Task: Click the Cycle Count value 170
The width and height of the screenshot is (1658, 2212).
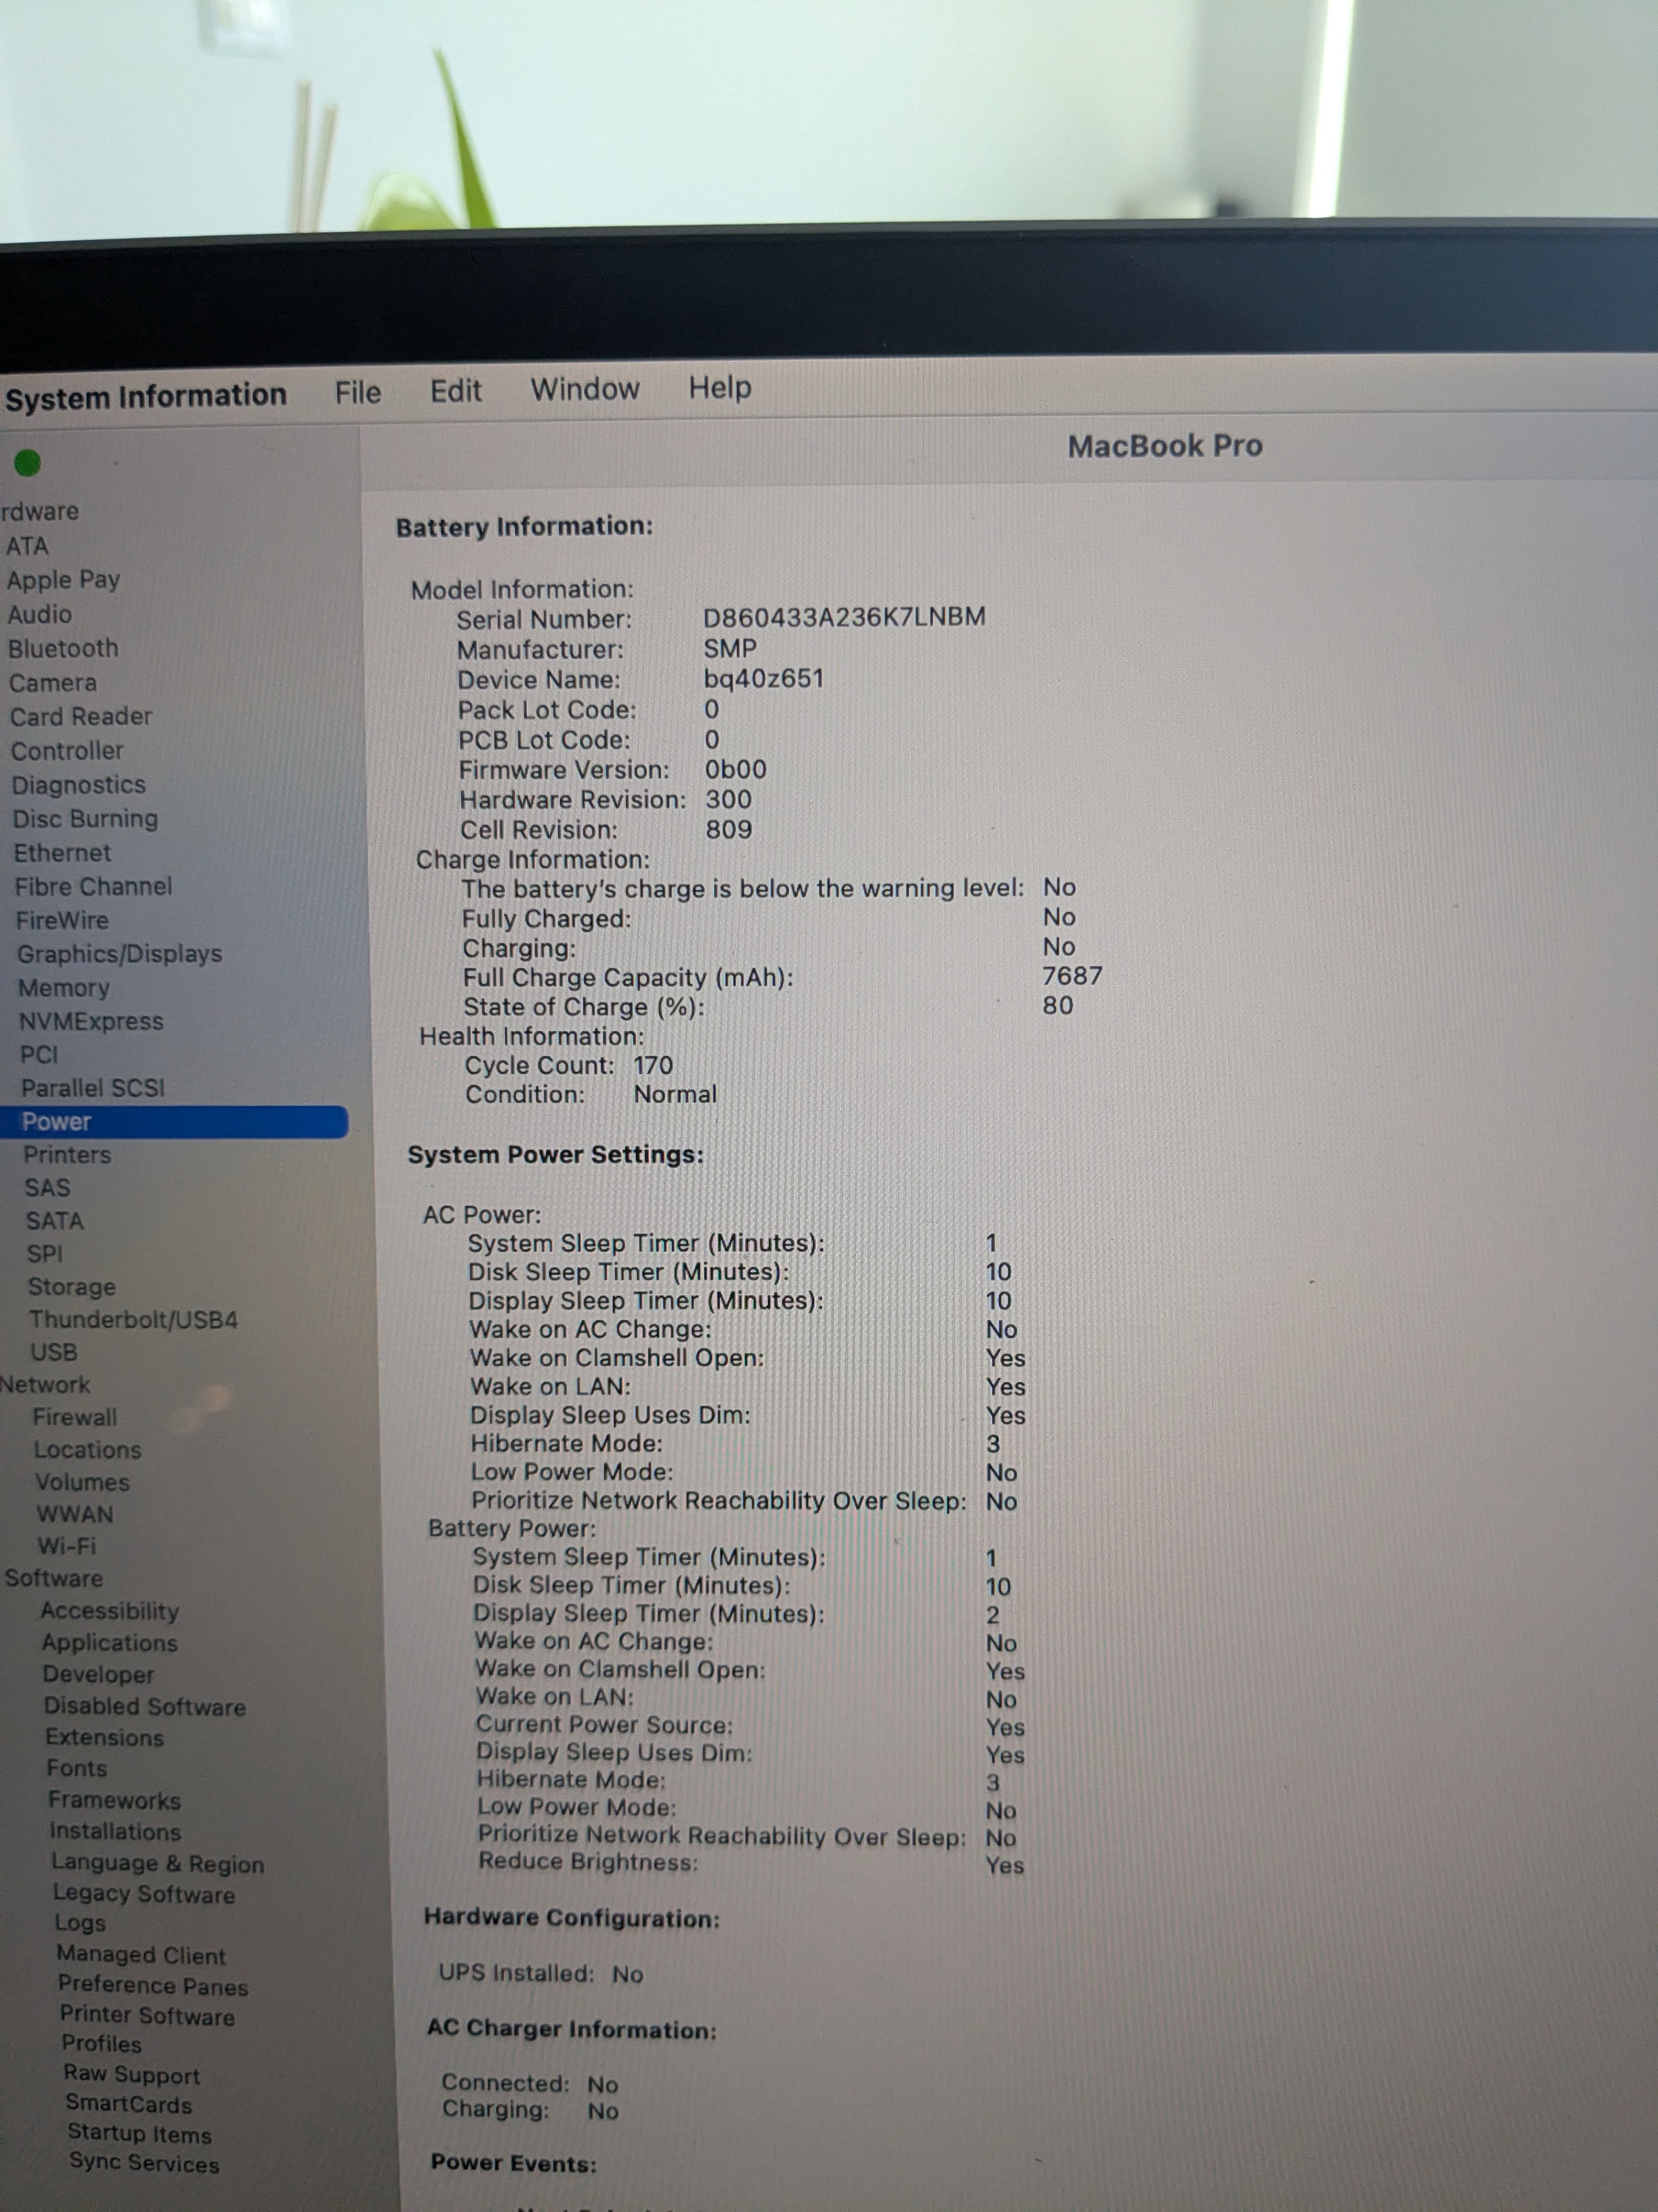Action: point(654,1066)
